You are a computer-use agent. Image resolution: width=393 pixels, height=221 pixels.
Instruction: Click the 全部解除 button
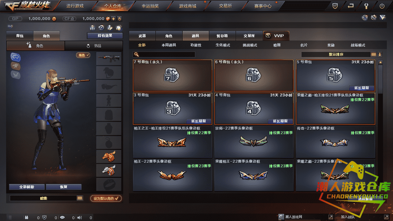(27, 187)
